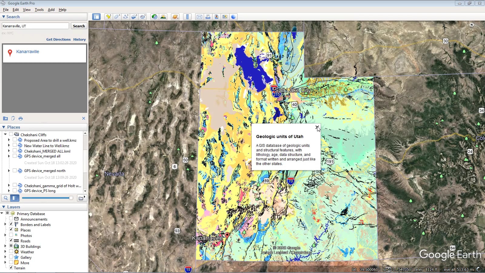Toggle places transparency panel icon
This screenshot has width=485, height=273.
pyautogui.click(x=15, y=198)
